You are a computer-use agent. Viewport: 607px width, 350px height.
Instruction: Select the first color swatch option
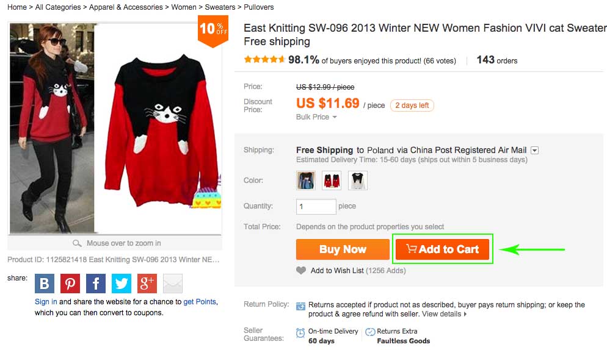306,180
